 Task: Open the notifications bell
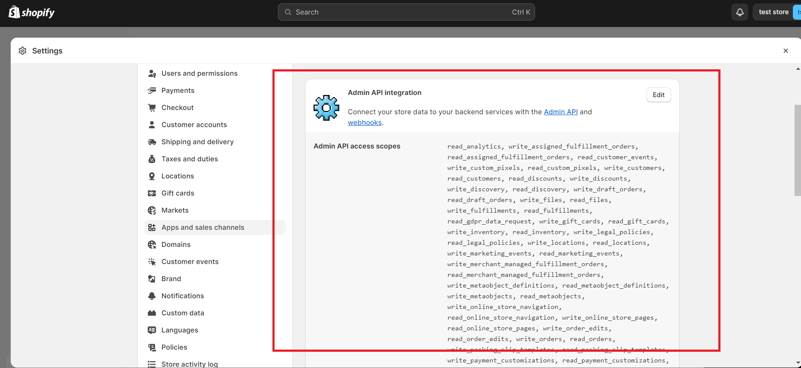coord(740,12)
